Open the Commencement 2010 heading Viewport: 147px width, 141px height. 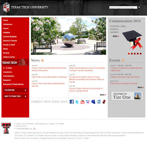(x=125, y=21)
